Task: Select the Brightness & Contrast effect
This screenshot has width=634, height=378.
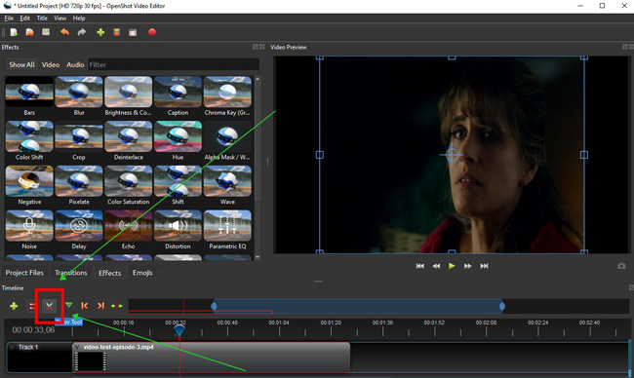Action: pos(128,93)
